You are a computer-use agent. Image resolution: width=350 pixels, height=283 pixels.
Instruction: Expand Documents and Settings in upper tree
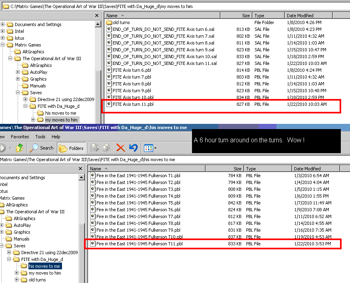click(x=2, y=24)
